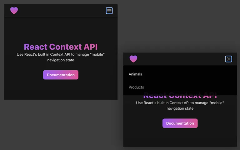Select Animals in the mobile navigation menu
This screenshot has width=240, height=150.
click(x=135, y=74)
